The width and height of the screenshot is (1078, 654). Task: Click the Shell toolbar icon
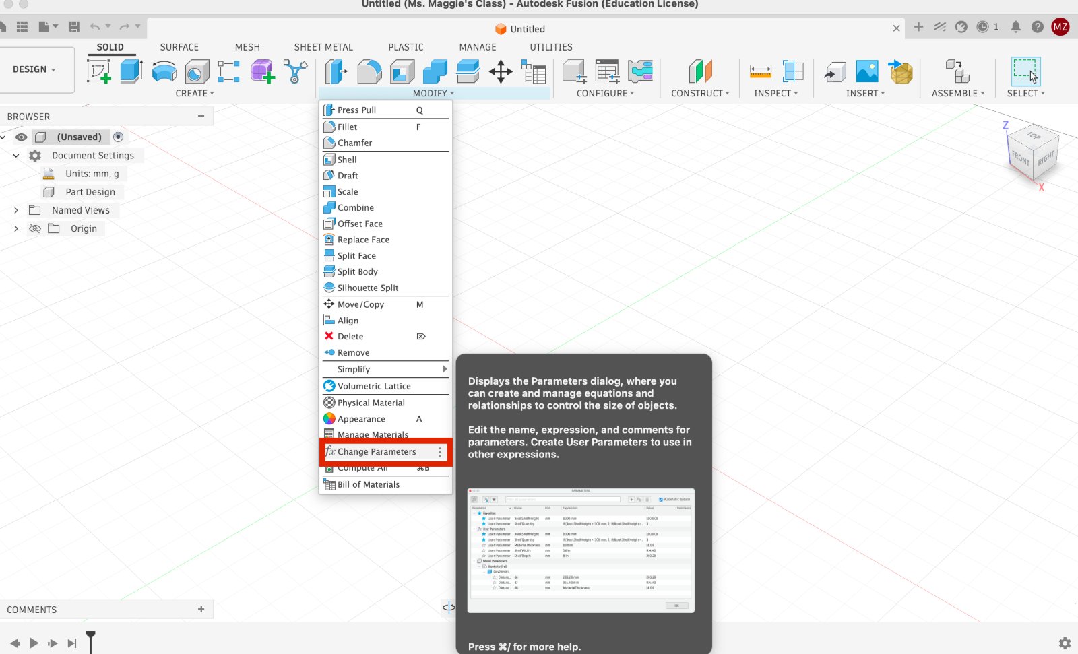[x=402, y=71]
